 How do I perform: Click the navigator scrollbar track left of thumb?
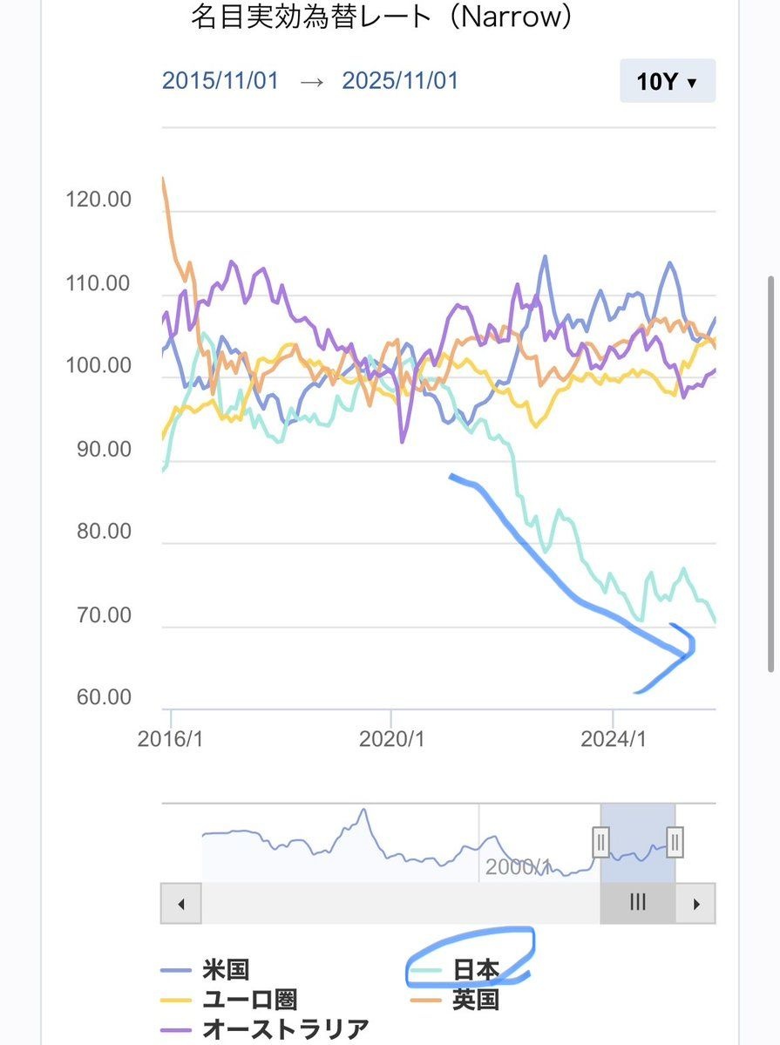coord(399,903)
